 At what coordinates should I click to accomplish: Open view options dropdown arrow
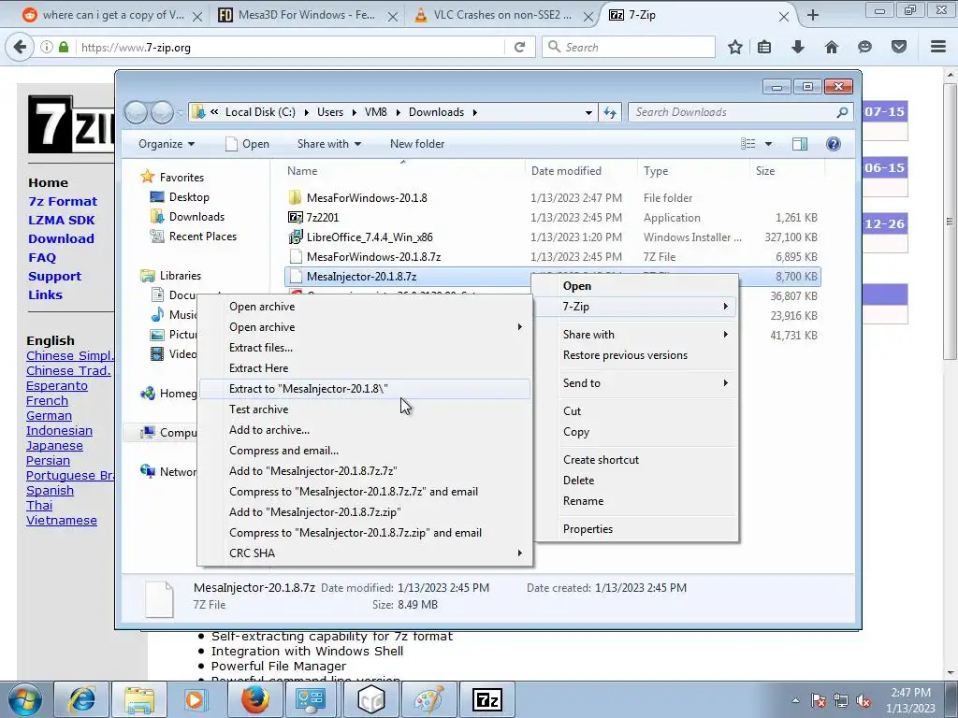[x=769, y=144]
